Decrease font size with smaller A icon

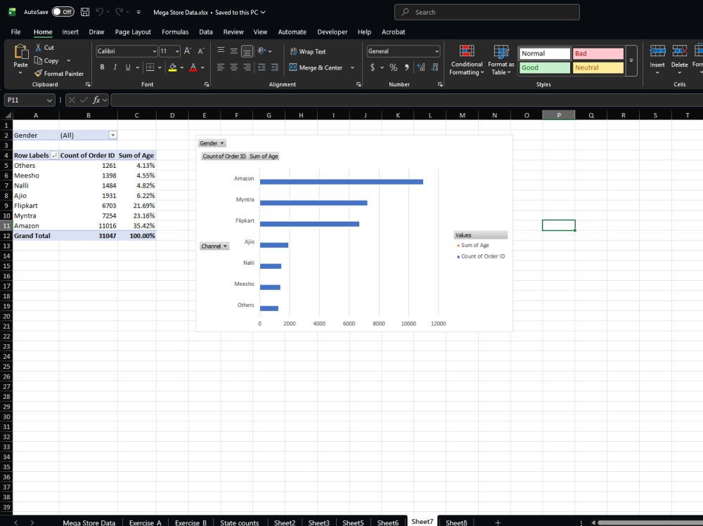click(x=201, y=51)
